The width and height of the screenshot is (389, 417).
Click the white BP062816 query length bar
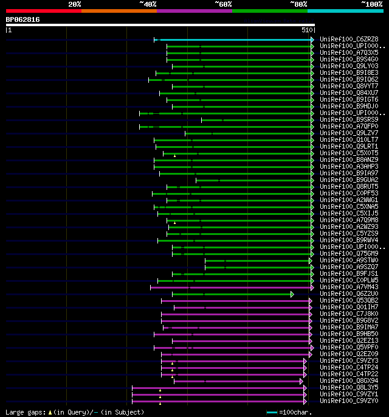tap(160, 25)
